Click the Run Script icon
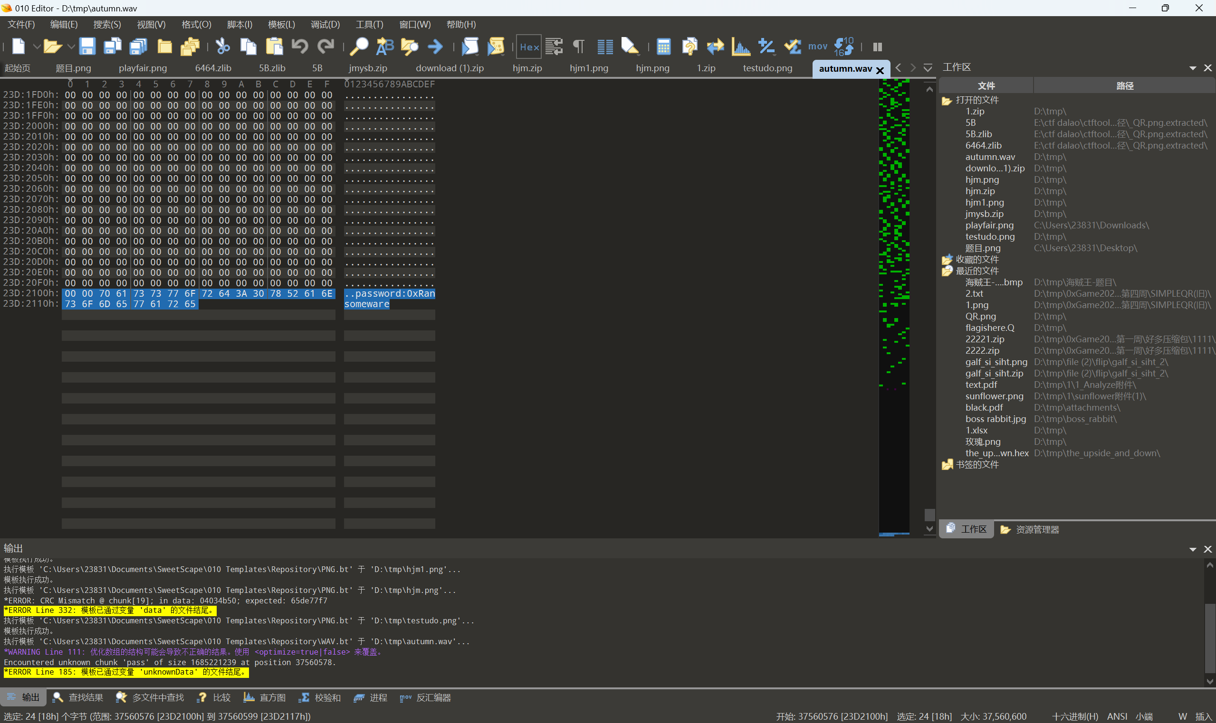The width and height of the screenshot is (1216, 723). (x=470, y=47)
